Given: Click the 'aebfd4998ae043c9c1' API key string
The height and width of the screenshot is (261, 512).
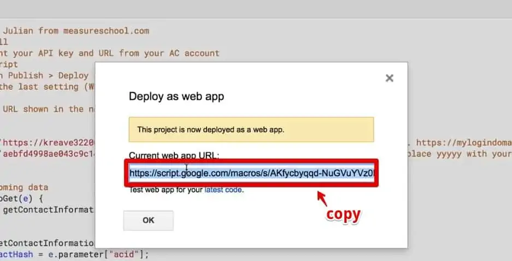Looking at the screenshot, I should tap(48, 154).
